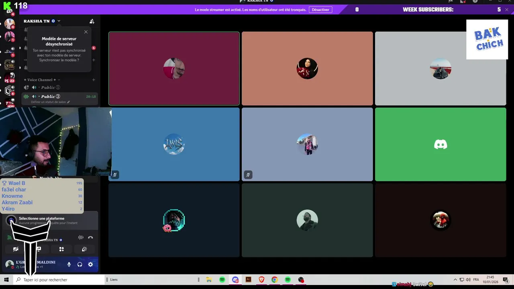The width and height of the screenshot is (514, 289).
Task: Click Wael B in the leaderboard overlay
Action: 16,183
